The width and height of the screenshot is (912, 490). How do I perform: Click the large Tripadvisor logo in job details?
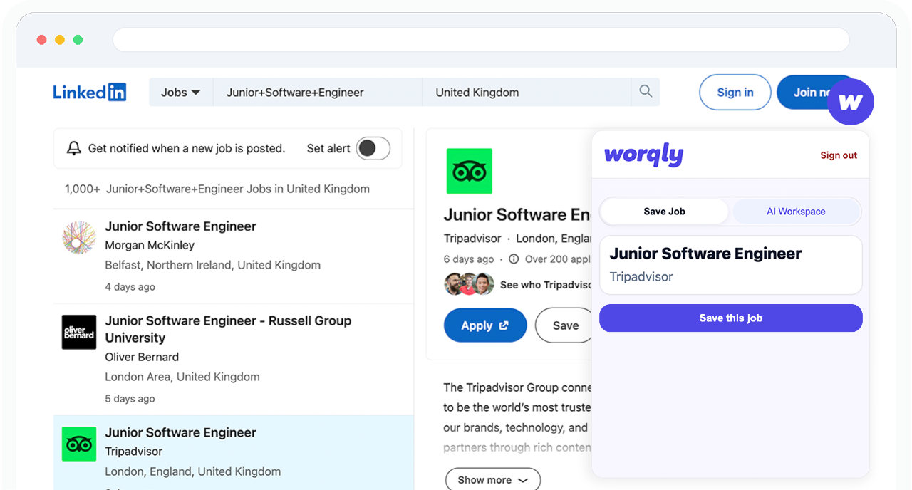click(x=470, y=171)
